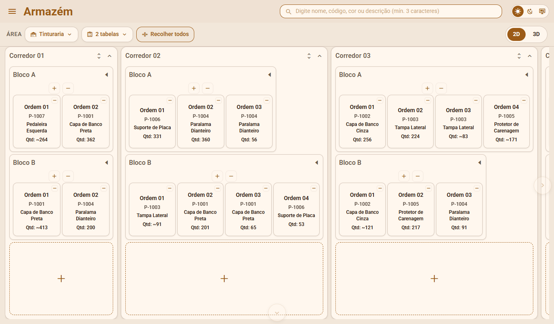Collapse Bloco B in Corredor 02

coord(316,162)
